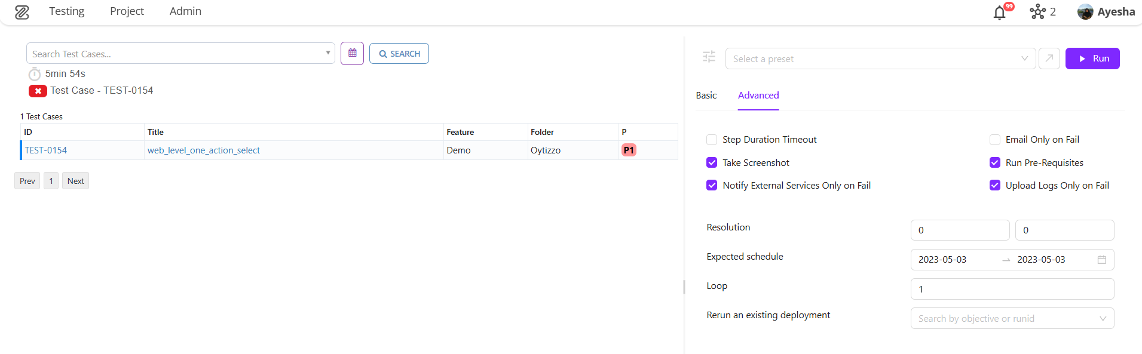This screenshot has width=1142, height=354.
Task: Click the draggable panel divider handle
Action: (x=684, y=287)
